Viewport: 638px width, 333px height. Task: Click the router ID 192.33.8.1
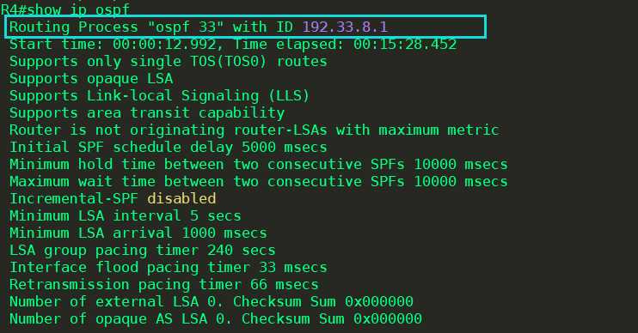coord(345,27)
